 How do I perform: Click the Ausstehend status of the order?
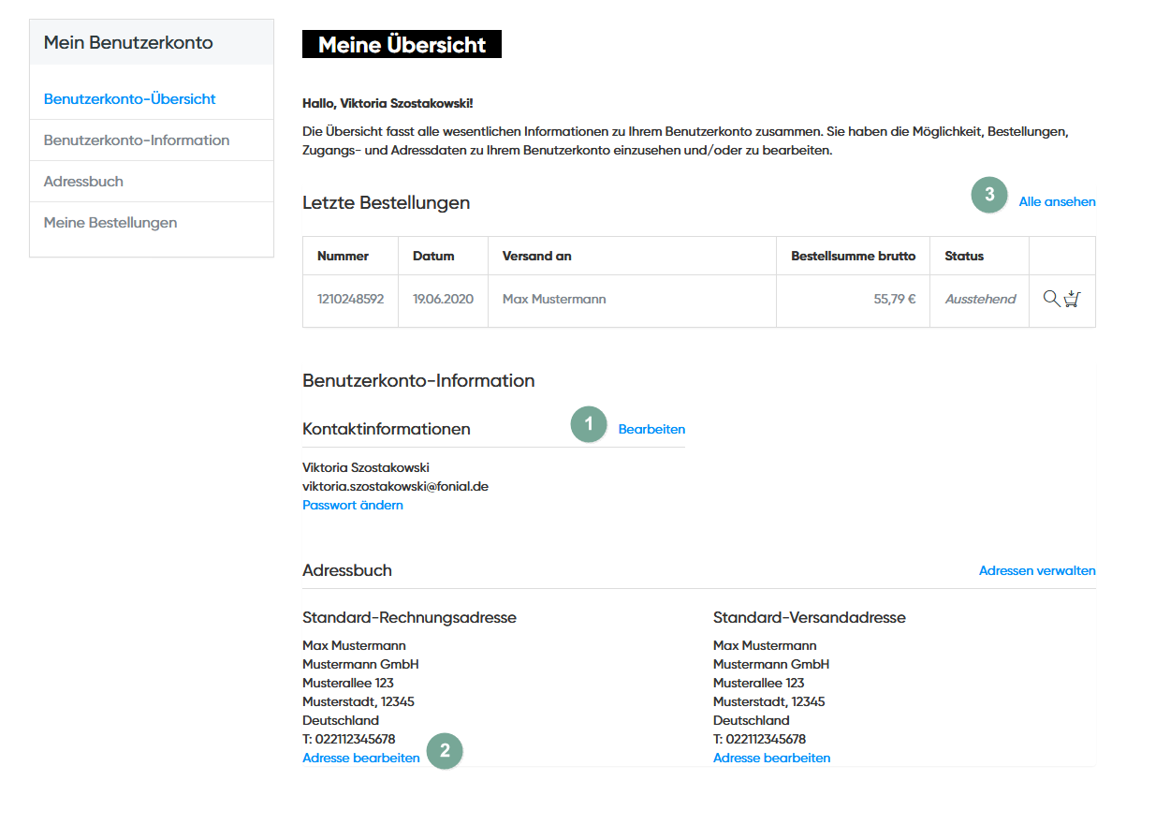(x=980, y=300)
